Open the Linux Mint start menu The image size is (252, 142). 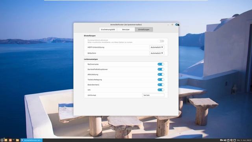(2, 140)
